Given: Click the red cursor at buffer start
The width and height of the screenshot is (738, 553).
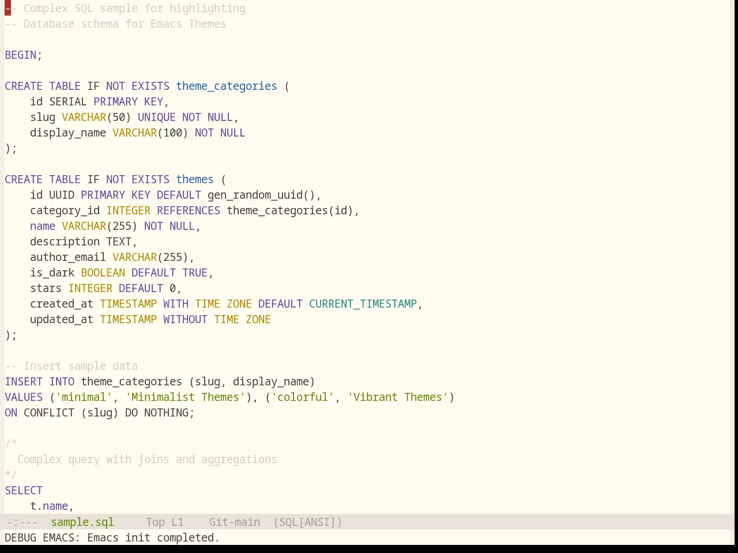Looking at the screenshot, I should click(8, 8).
